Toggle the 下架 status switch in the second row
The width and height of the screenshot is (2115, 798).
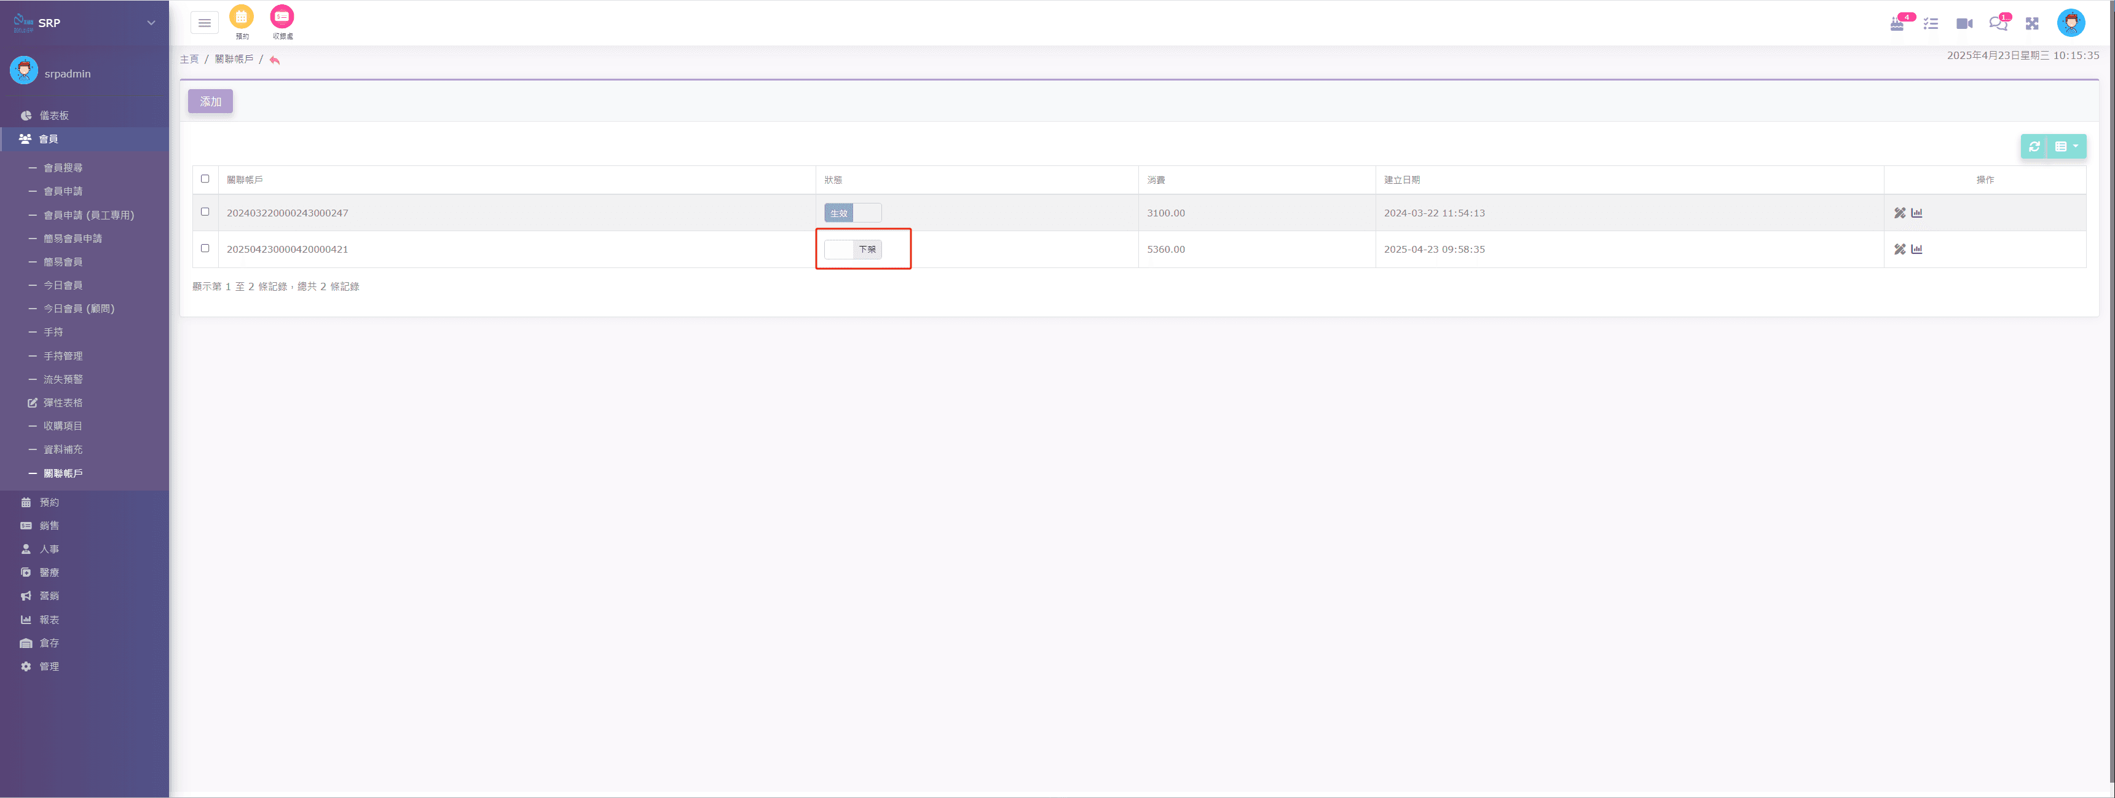(x=853, y=249)
